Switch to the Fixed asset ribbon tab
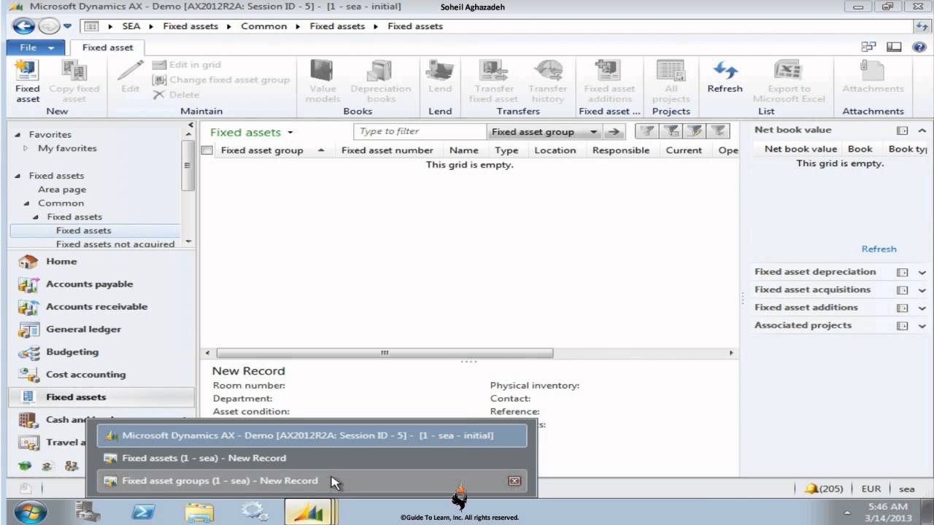 coord(108,47)
